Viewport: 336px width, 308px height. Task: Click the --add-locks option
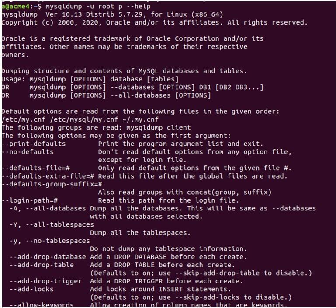click(x=32, y=289)
